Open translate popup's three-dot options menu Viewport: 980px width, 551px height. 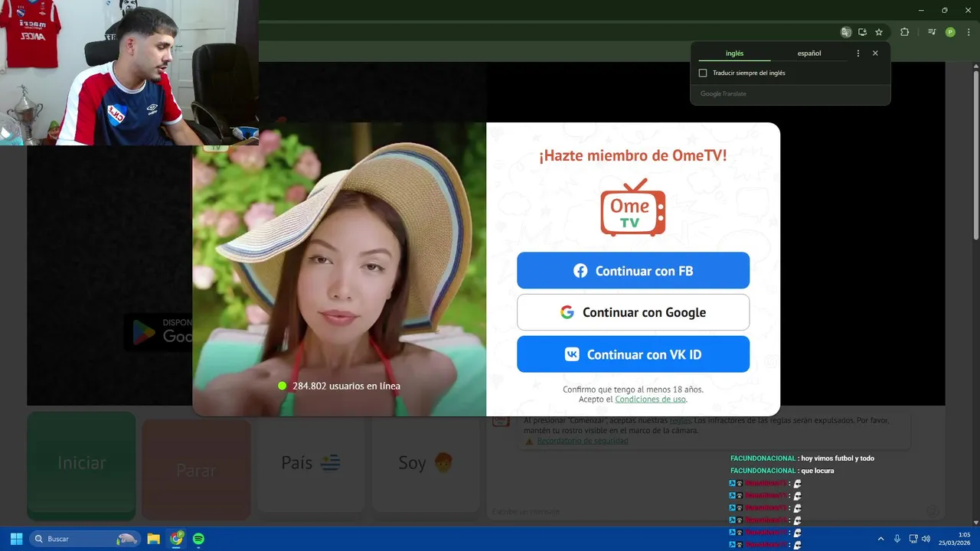click(x=857, y=54)
